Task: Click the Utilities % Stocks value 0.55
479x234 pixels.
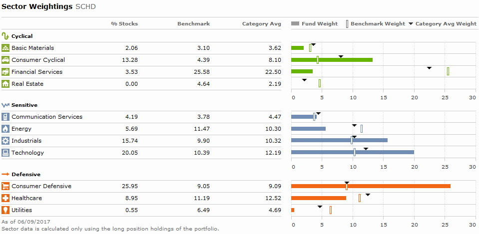Action: (132, 210)
